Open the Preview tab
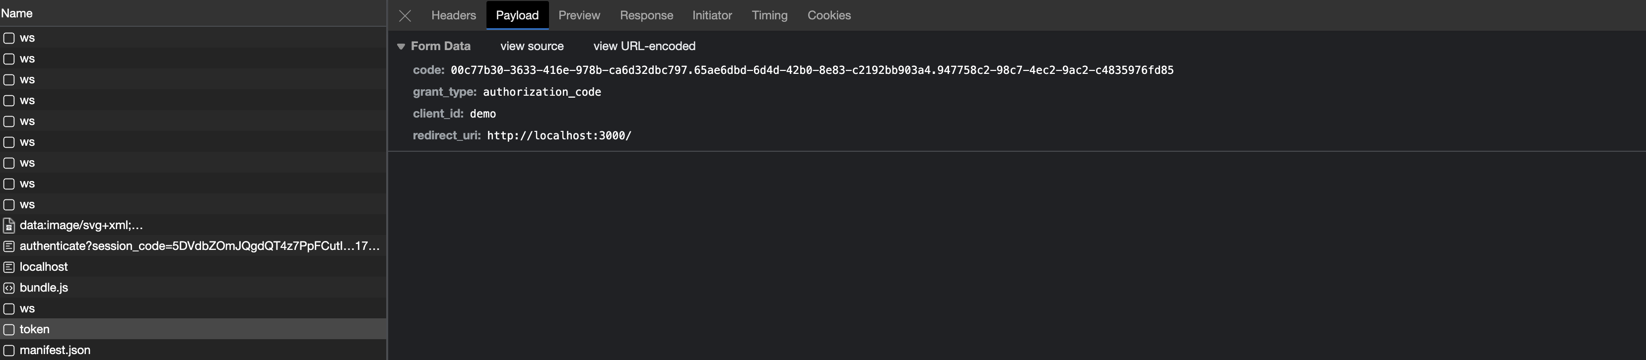Viewport: 1646px width, 360px height. [579, 15]
